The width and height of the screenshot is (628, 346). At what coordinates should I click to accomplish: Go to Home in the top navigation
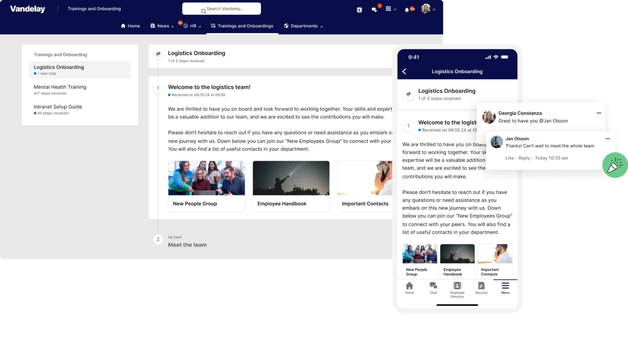130,26
